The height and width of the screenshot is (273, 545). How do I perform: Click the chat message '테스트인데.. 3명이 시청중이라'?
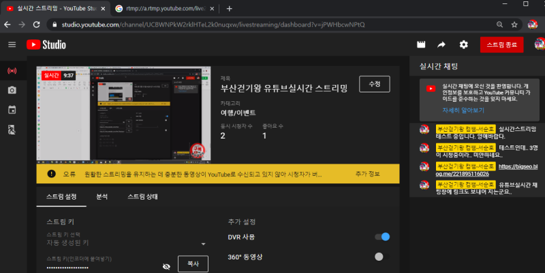[x=486, y=151]
